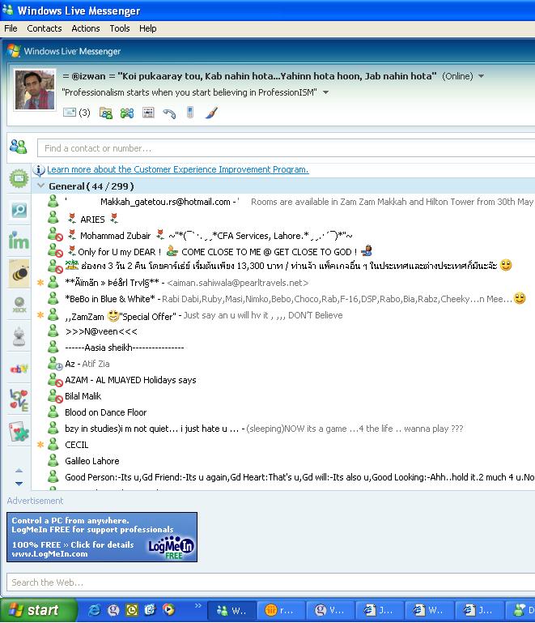Click the Find a contact or number field
Screen dimensions: 535x623
tap(286, 148)
